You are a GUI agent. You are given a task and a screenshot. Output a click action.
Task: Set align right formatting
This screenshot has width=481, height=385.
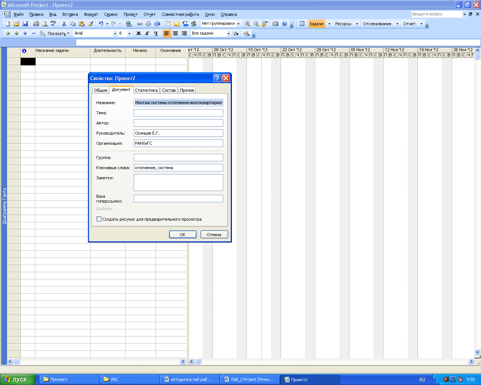tap(184, 33)
